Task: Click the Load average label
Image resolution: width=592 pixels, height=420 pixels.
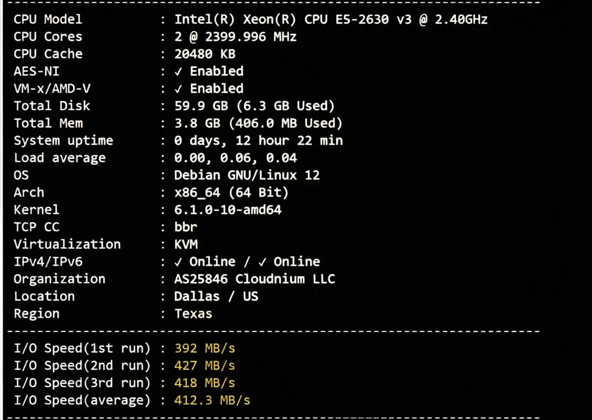Action: (x=59, y=158)
